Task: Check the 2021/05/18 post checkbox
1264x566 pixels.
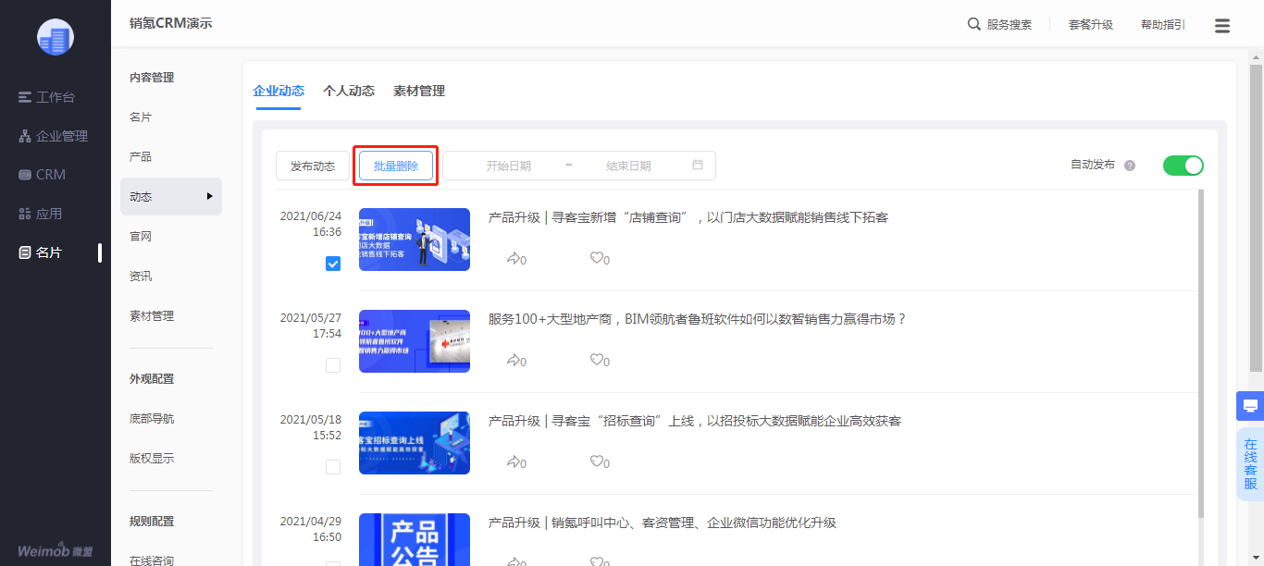Action: tap(333, 467)
